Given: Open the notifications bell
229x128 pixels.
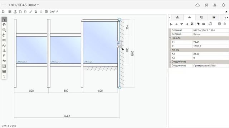Looking at the screenshot, I should [223, 5].
